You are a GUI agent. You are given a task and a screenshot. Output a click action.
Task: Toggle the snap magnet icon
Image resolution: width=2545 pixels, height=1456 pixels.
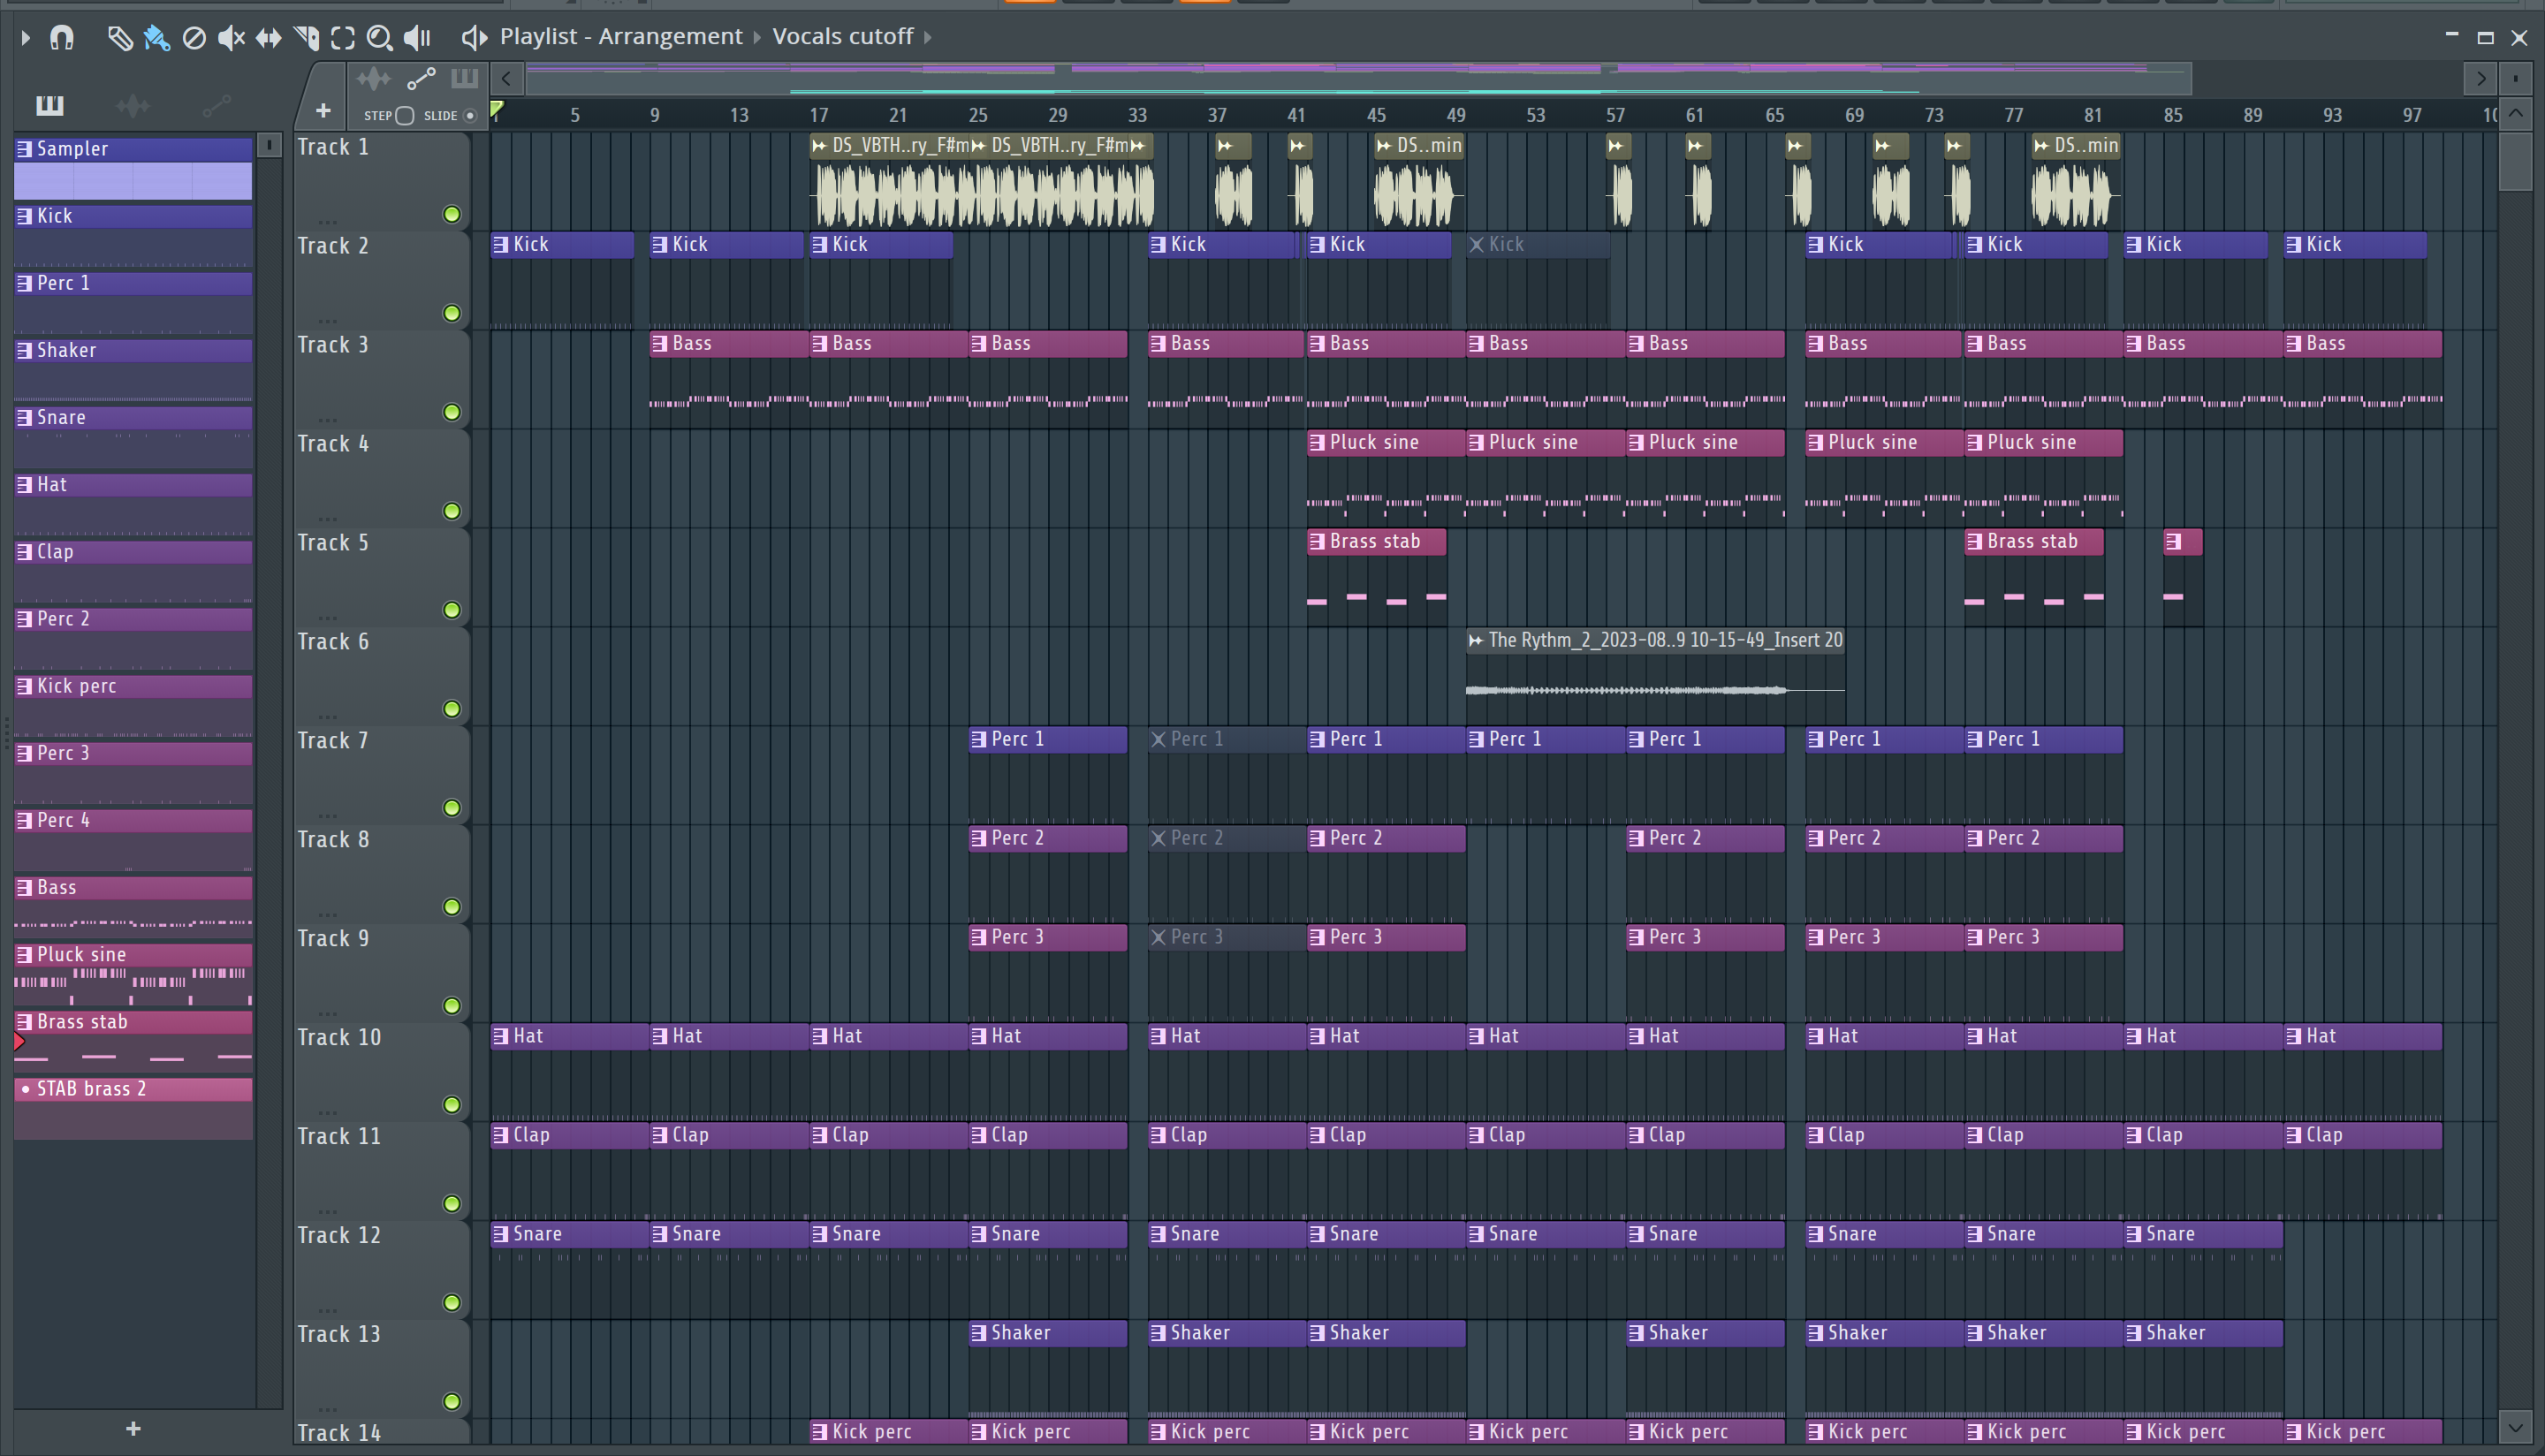62,38
